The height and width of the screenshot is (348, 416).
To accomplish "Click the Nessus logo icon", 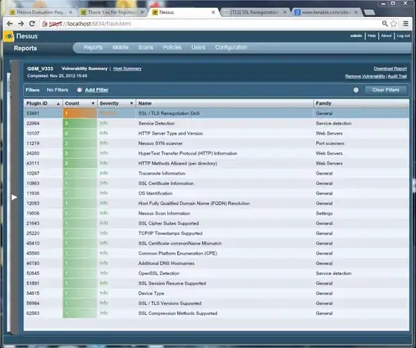I will coord(8,36).
